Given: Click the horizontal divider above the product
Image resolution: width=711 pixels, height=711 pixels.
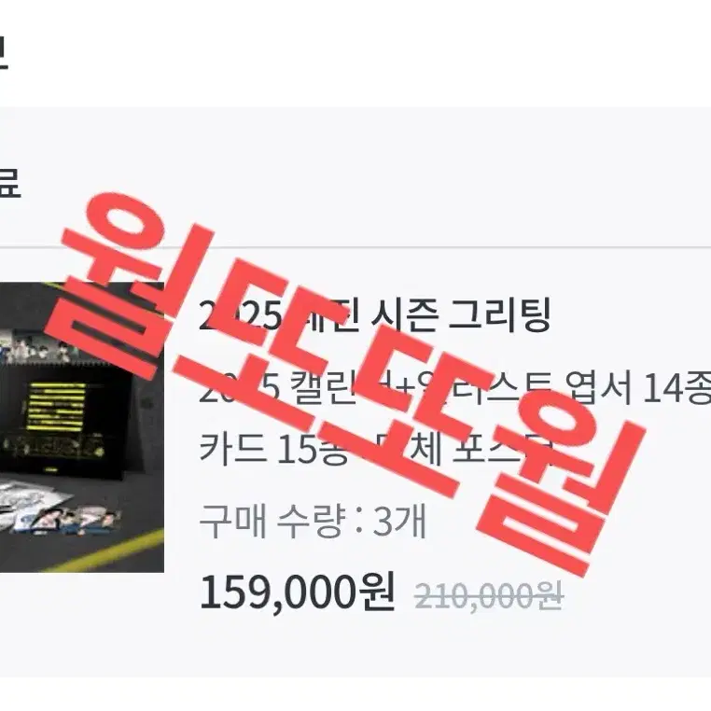Looking at the screenshot, I should click(x=355, y=247).
